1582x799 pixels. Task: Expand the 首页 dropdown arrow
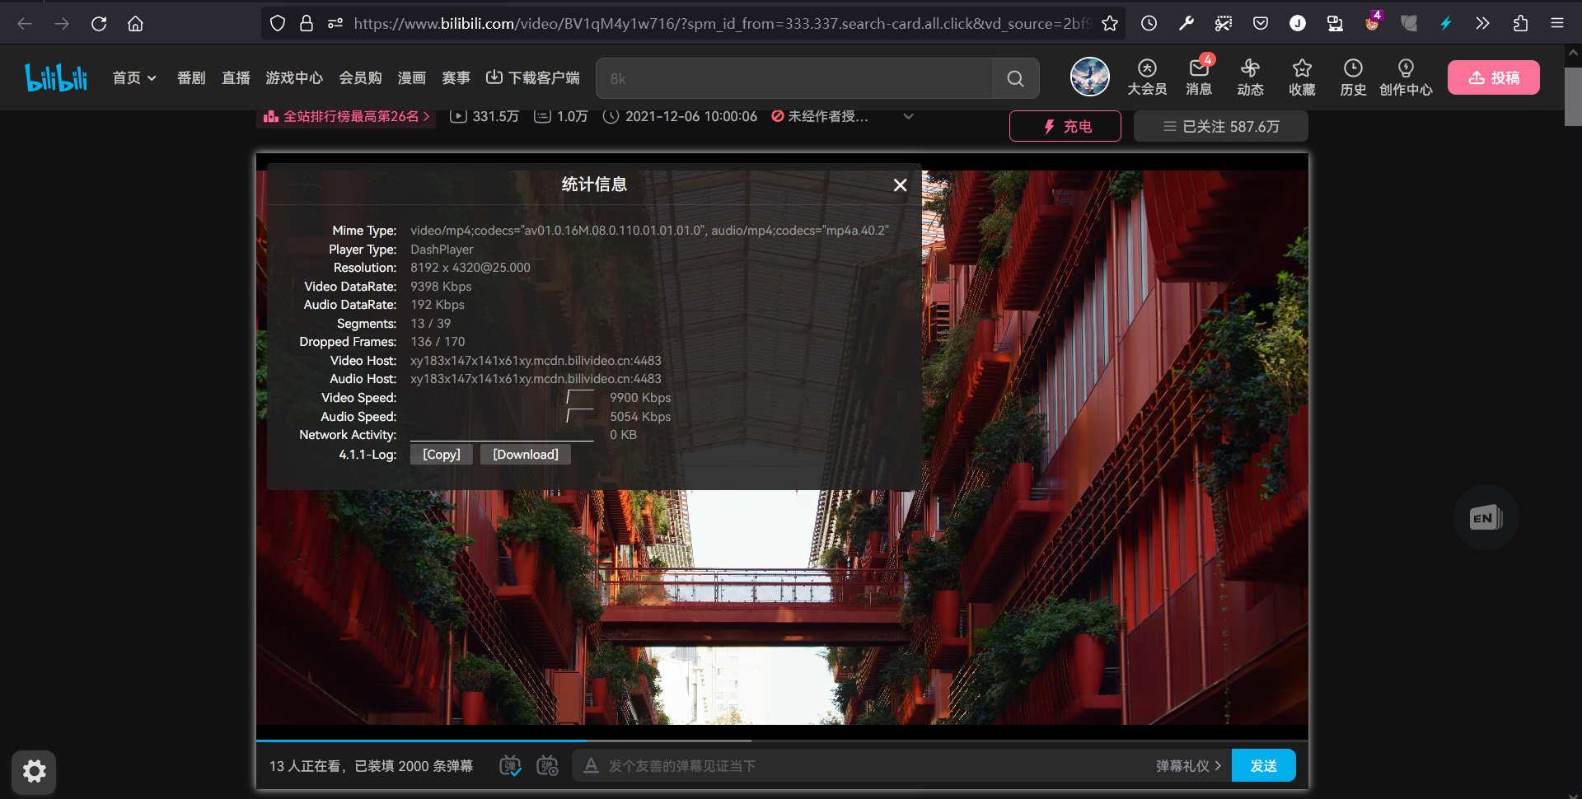pos(152,77)
